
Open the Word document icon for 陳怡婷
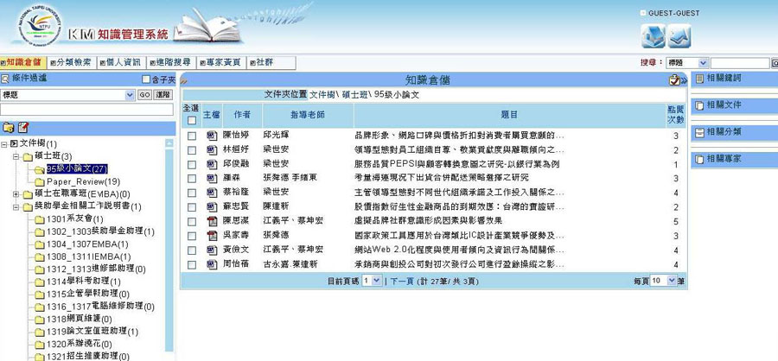(x=211, y=136)
